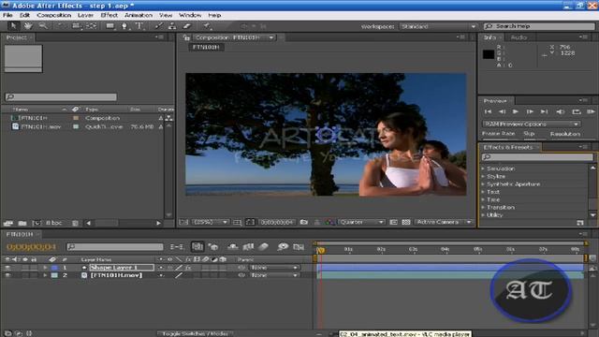Viewport: 599px width, 337px height.
Task: Select the Hand tool
Action: [28, 26]
